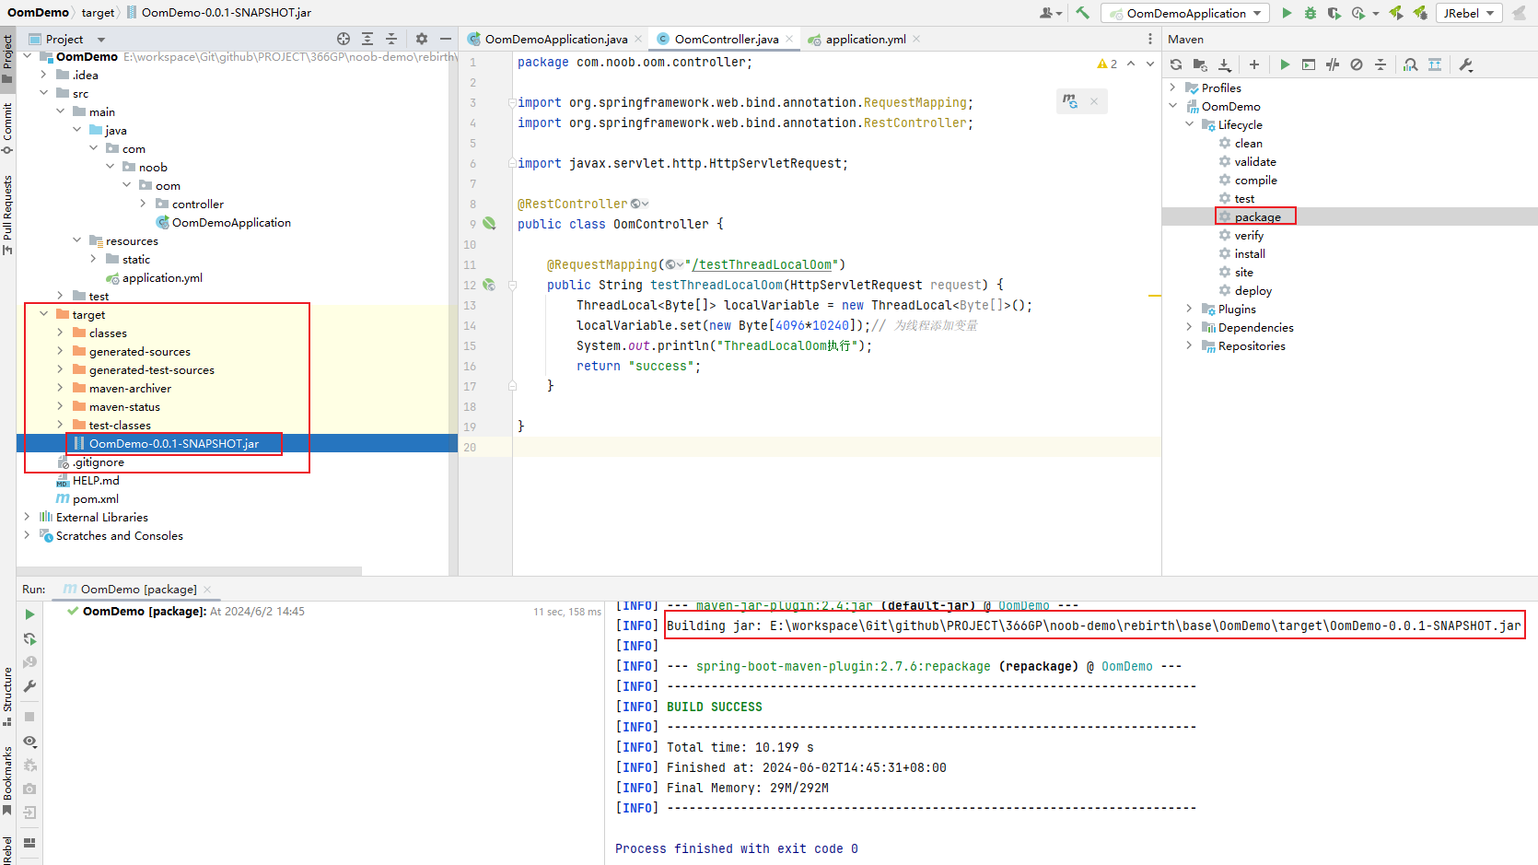Image resolution: width=1538 pixels, height=865 pixels.
Task: Click the layout icon in Run panel
Action: tap(29, 842)
